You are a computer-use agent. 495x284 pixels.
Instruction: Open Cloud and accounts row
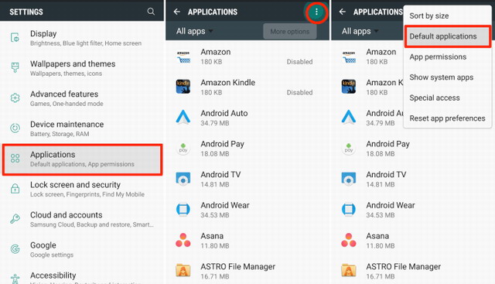pyautogui.click(x=82, y=219)
